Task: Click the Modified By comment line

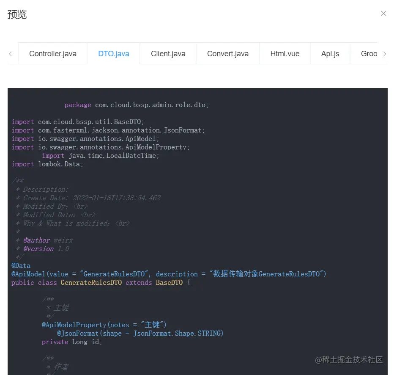Action: (52, 207)
